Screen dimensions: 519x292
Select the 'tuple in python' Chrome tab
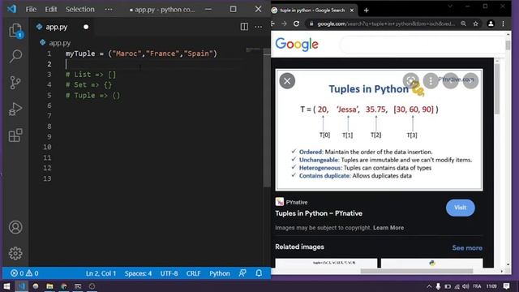(312, 11)
